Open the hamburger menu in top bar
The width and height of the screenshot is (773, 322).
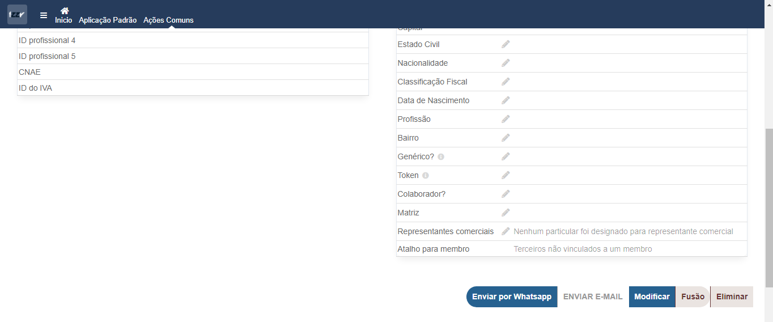point(44,15)
